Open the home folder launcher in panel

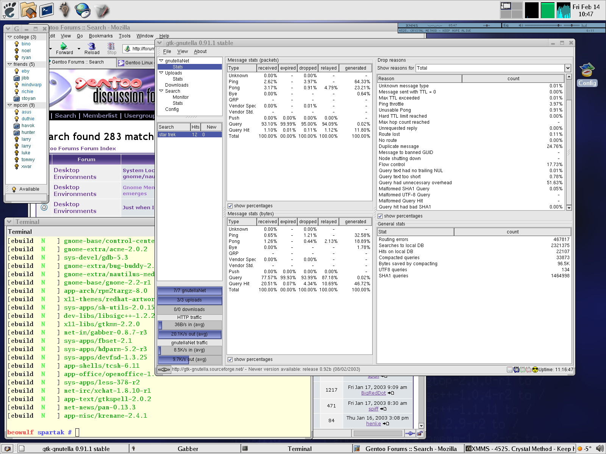pos(28,10)
